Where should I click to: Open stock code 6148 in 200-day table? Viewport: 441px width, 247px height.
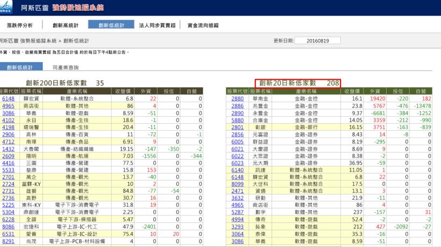coord(8,99)
